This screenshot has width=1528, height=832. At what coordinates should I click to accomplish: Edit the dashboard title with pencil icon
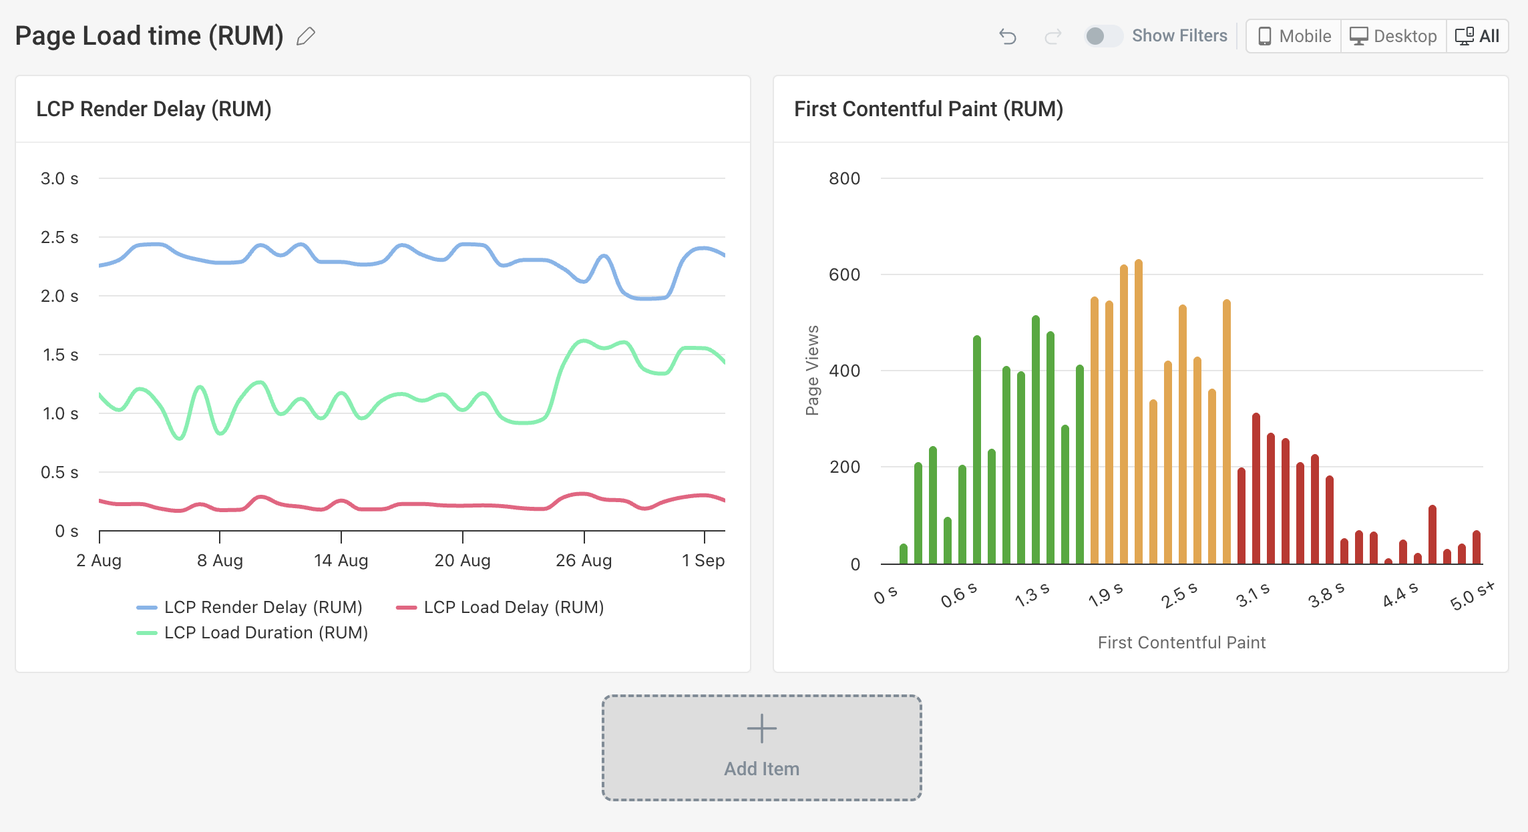(x=306, y=36)
